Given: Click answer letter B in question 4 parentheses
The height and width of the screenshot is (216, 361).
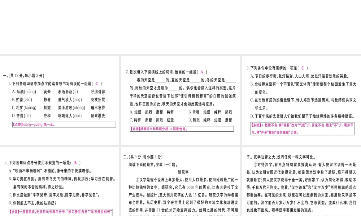Looking at the screenshot, I should click(x=75, y=163).
